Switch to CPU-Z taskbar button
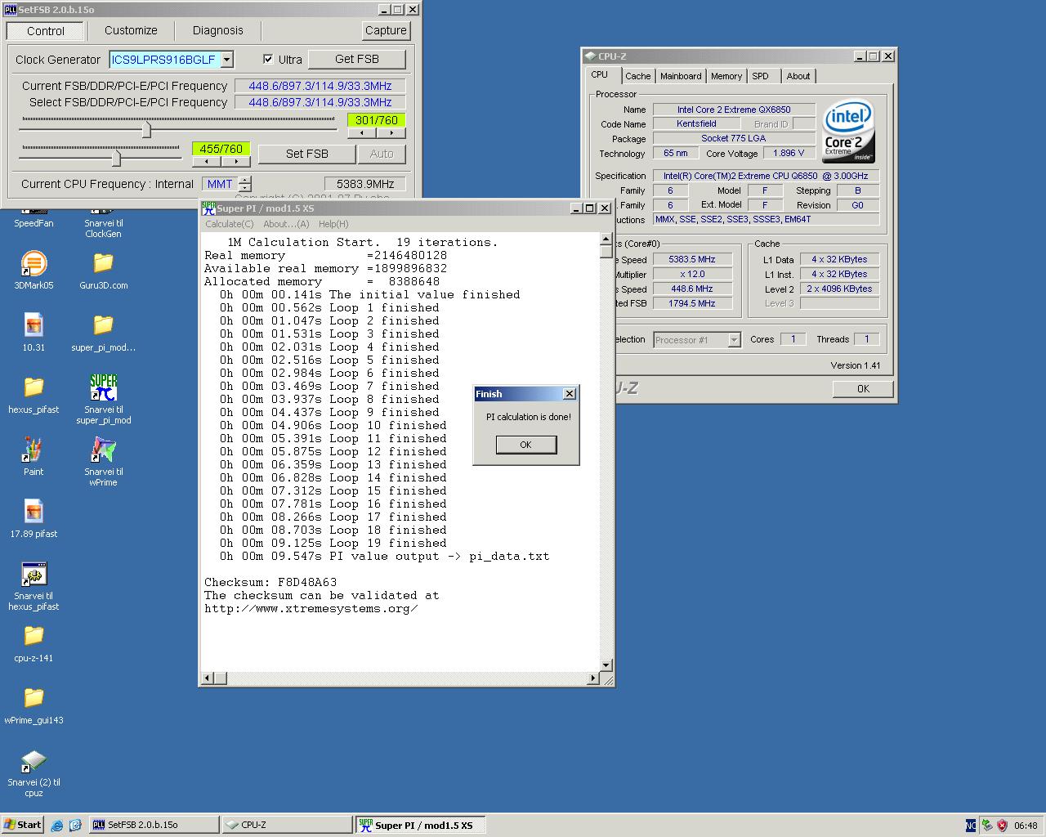This screenshot has height=837, width=1046. 287,825
